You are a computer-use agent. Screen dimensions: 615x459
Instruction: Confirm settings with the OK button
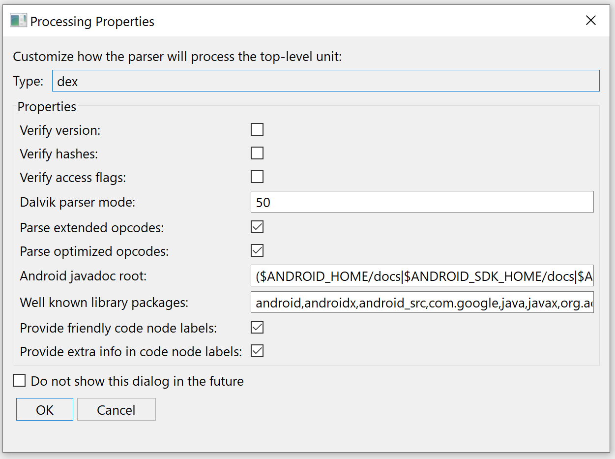(45, 410)
